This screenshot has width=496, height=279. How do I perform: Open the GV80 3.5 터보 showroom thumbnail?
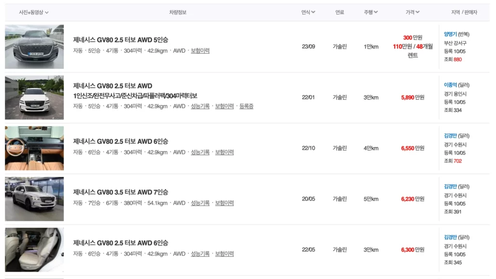34,199
